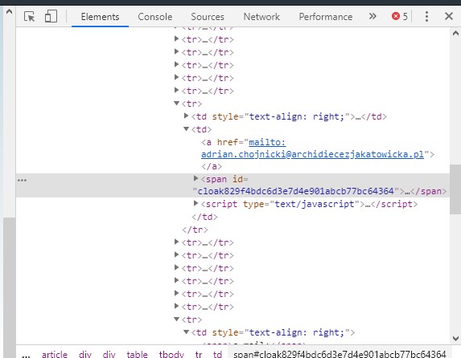461x358 pixels.
Task: Click the page's left scroll-up arrow
Action: tap(9, 12)
